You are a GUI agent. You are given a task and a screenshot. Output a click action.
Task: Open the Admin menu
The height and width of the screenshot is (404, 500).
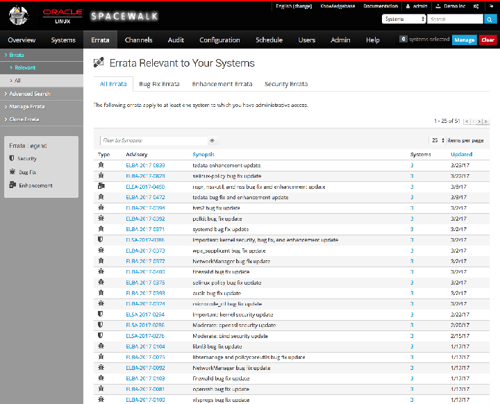point(340,40)
